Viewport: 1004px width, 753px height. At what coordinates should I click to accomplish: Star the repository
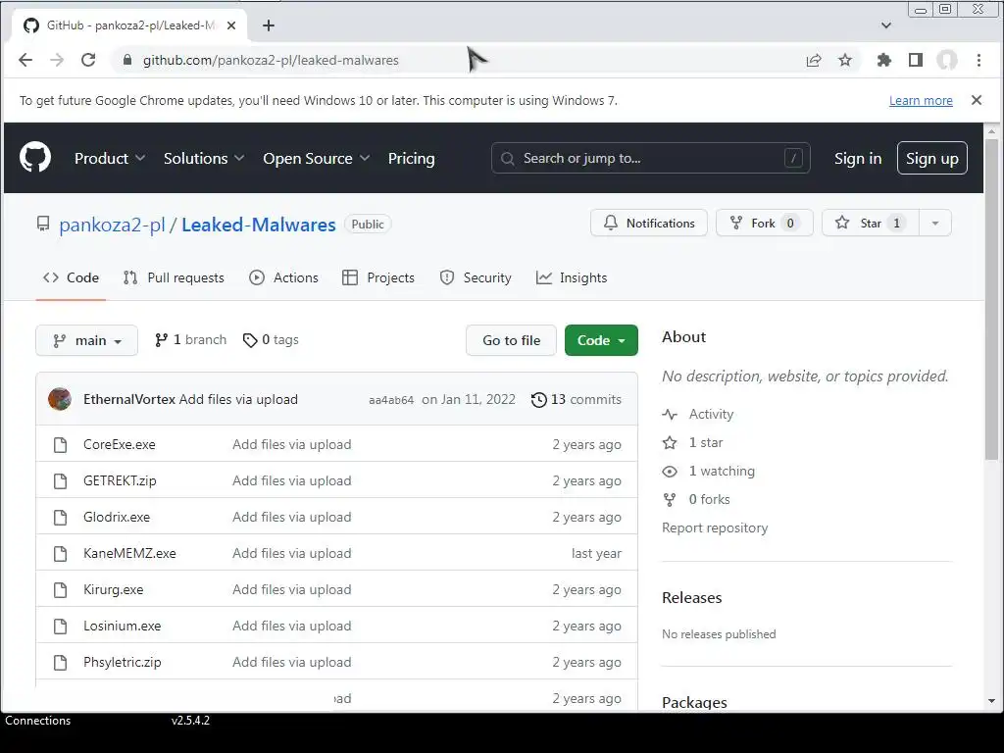(x=871, y=223)
